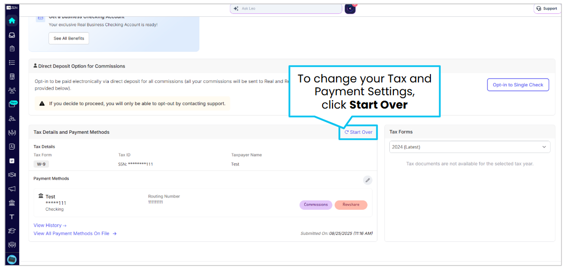
Task: Open the sidebar icon with New badge
Action: [12, 104]
